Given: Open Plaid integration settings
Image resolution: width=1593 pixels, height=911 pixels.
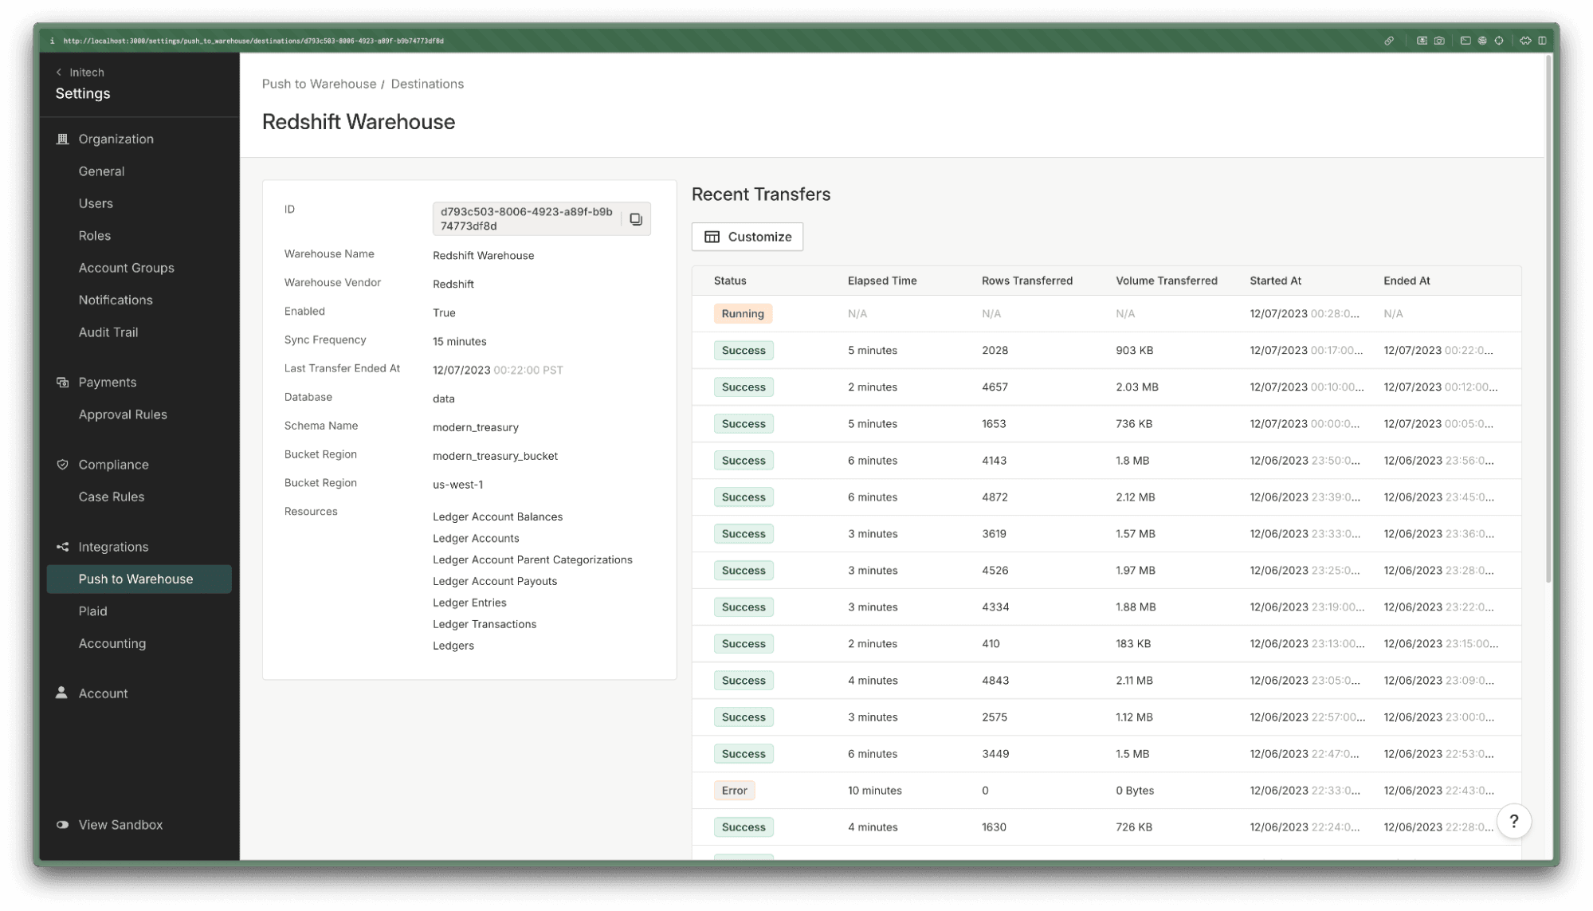Looking at the screenshot, I should coord(92,611).
